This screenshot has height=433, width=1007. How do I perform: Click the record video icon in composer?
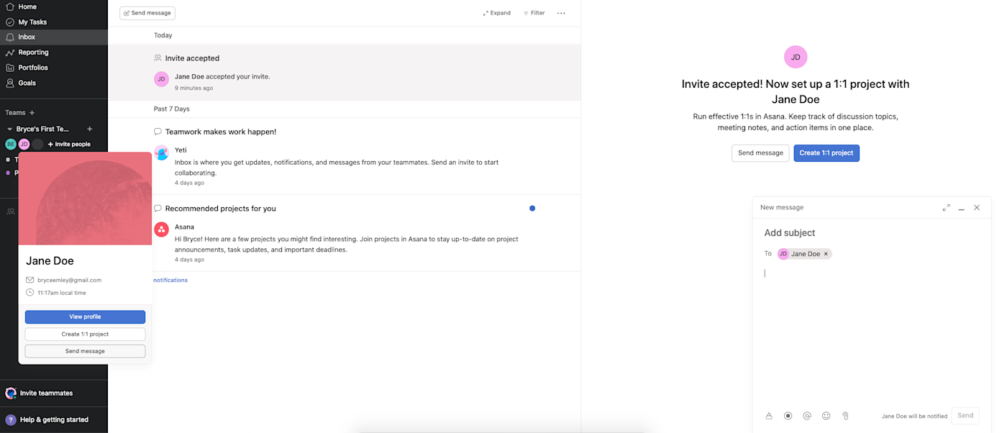point(788,416)
